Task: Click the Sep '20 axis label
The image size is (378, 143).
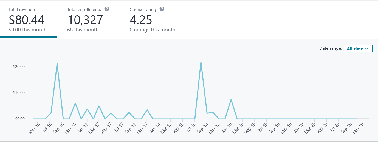Action: pos(346,128)
